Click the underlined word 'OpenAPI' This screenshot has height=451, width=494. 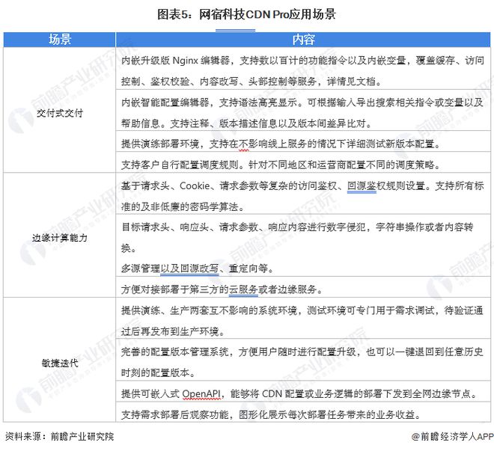201,393
